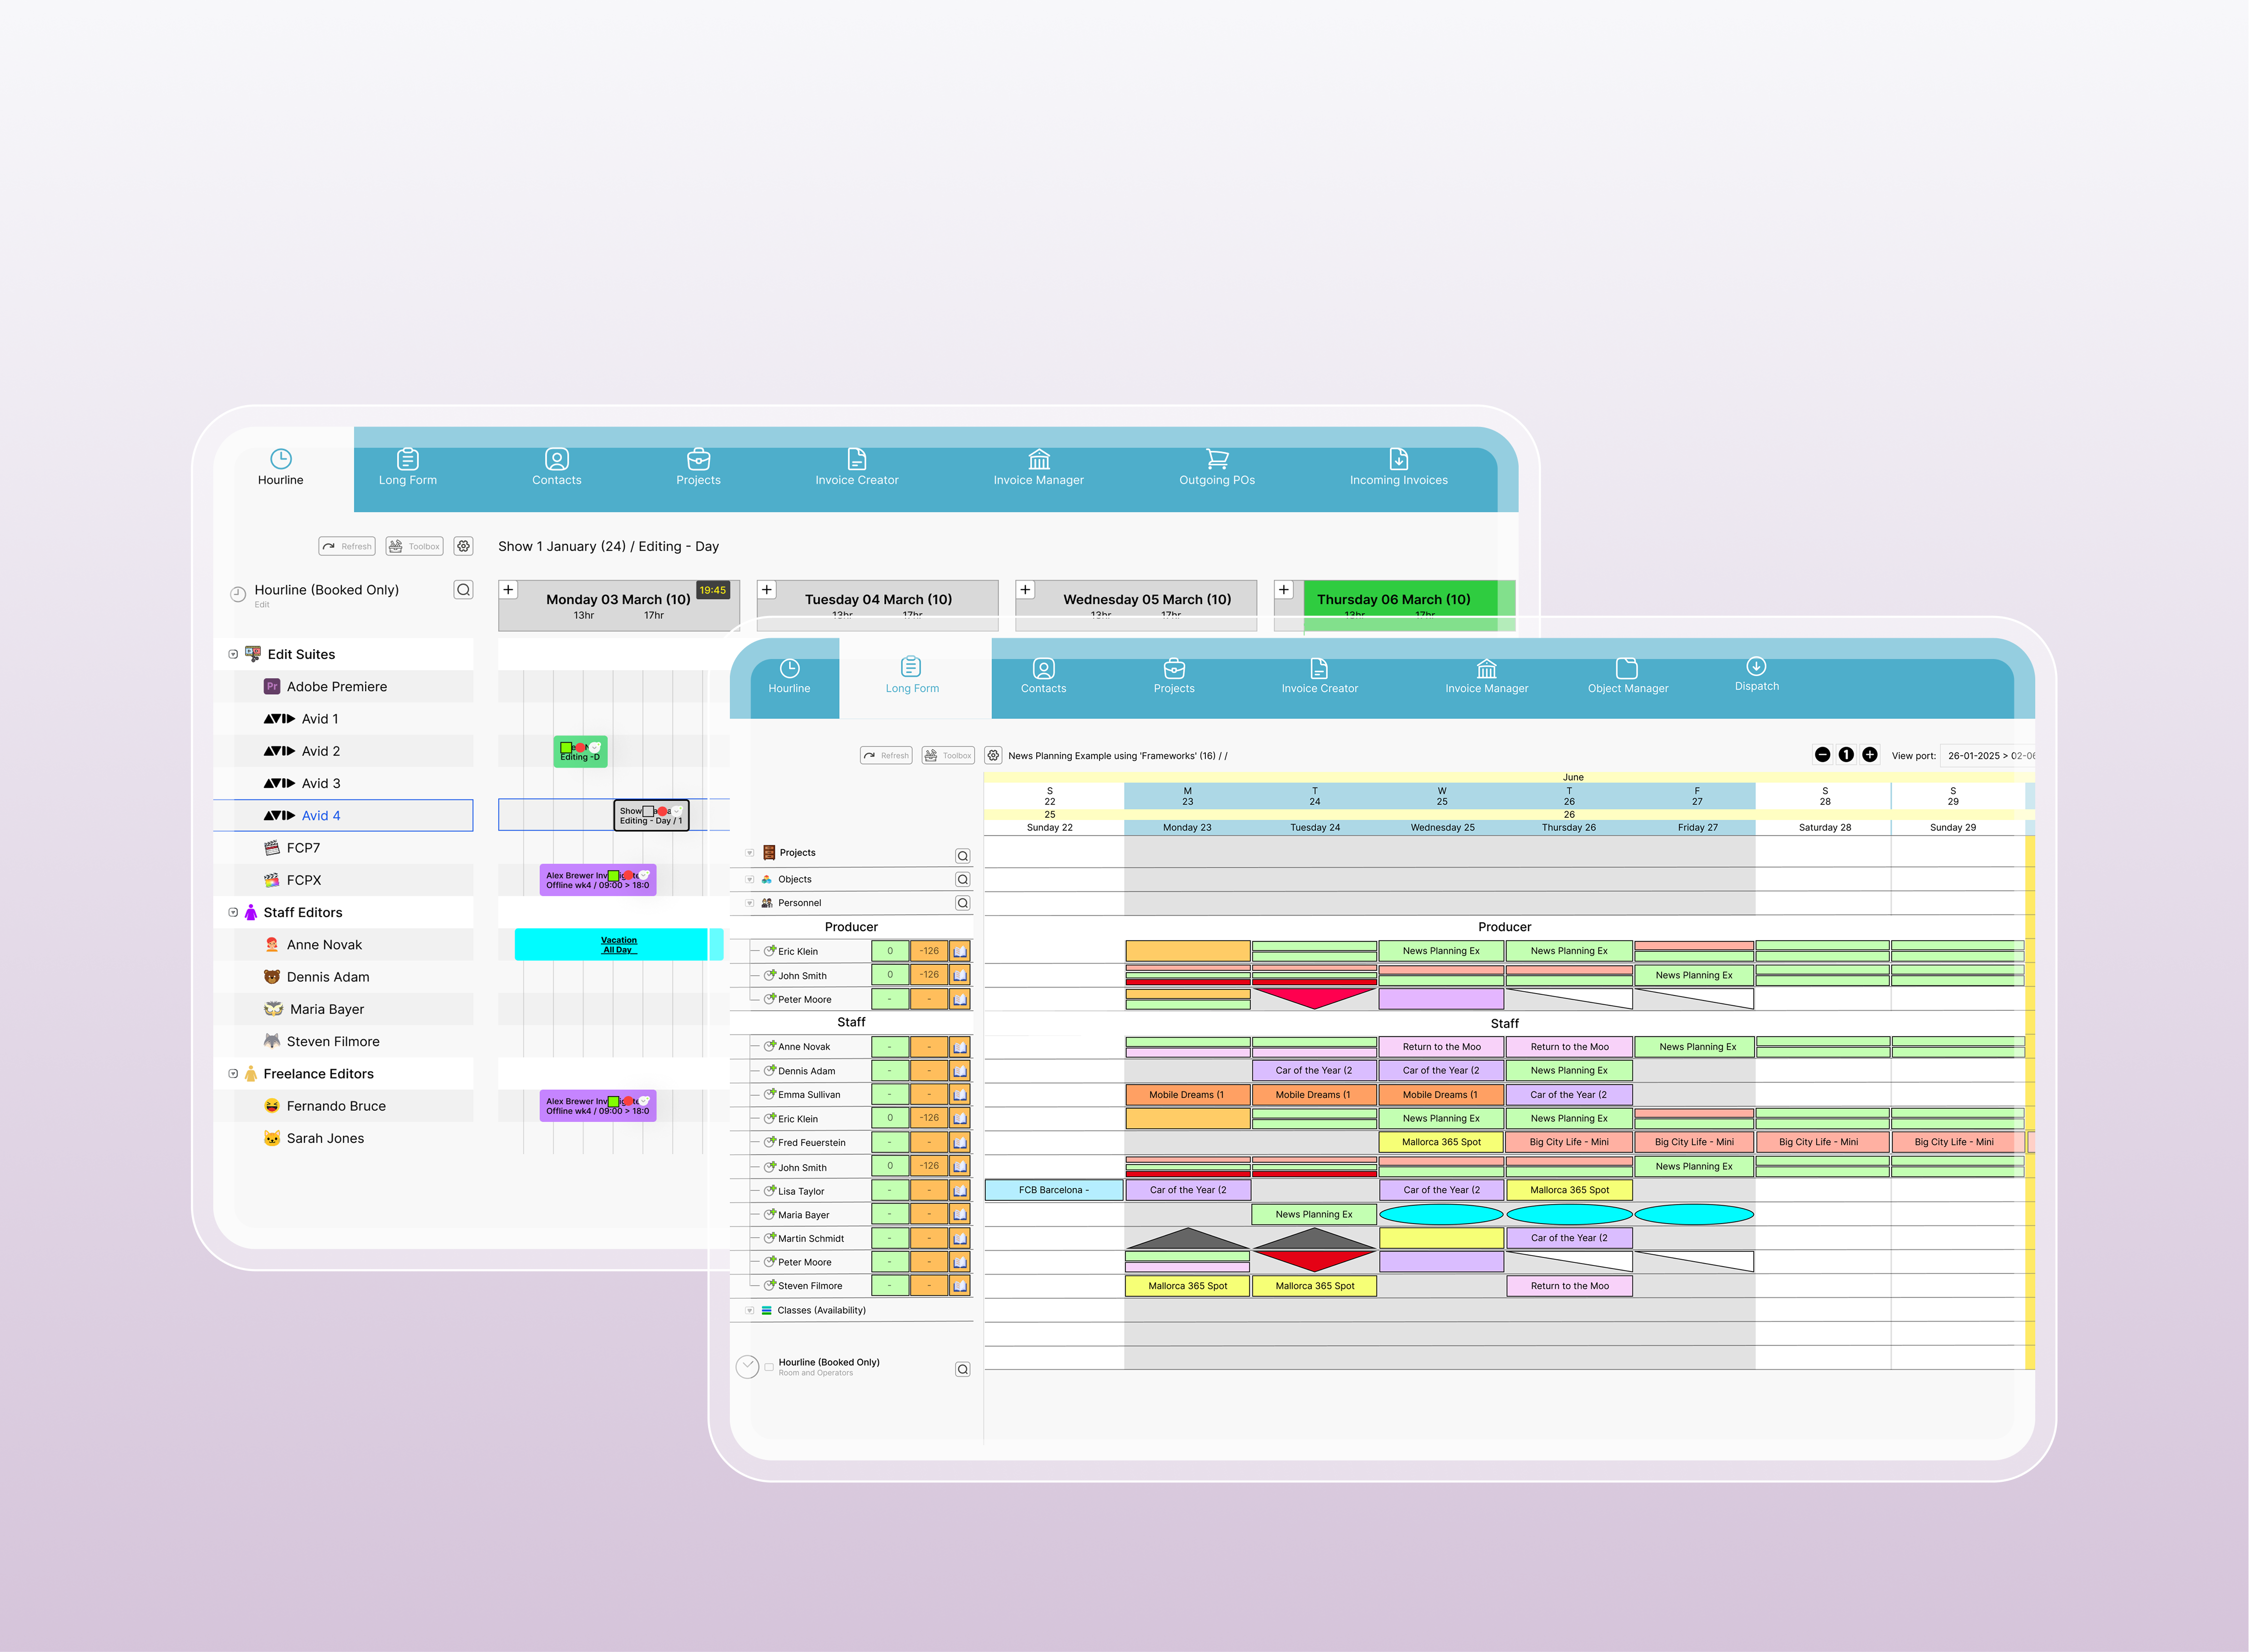This screenshot has height=1652, width=2249.
Task: Open the Toolbox button in Hourline view
Action: (x=415, y=546)
